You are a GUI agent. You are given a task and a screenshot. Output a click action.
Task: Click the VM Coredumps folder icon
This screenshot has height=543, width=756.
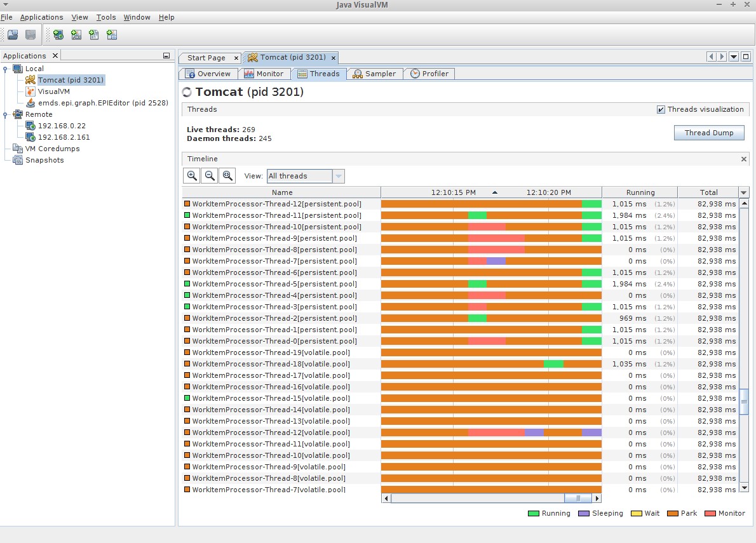(18, 149)
